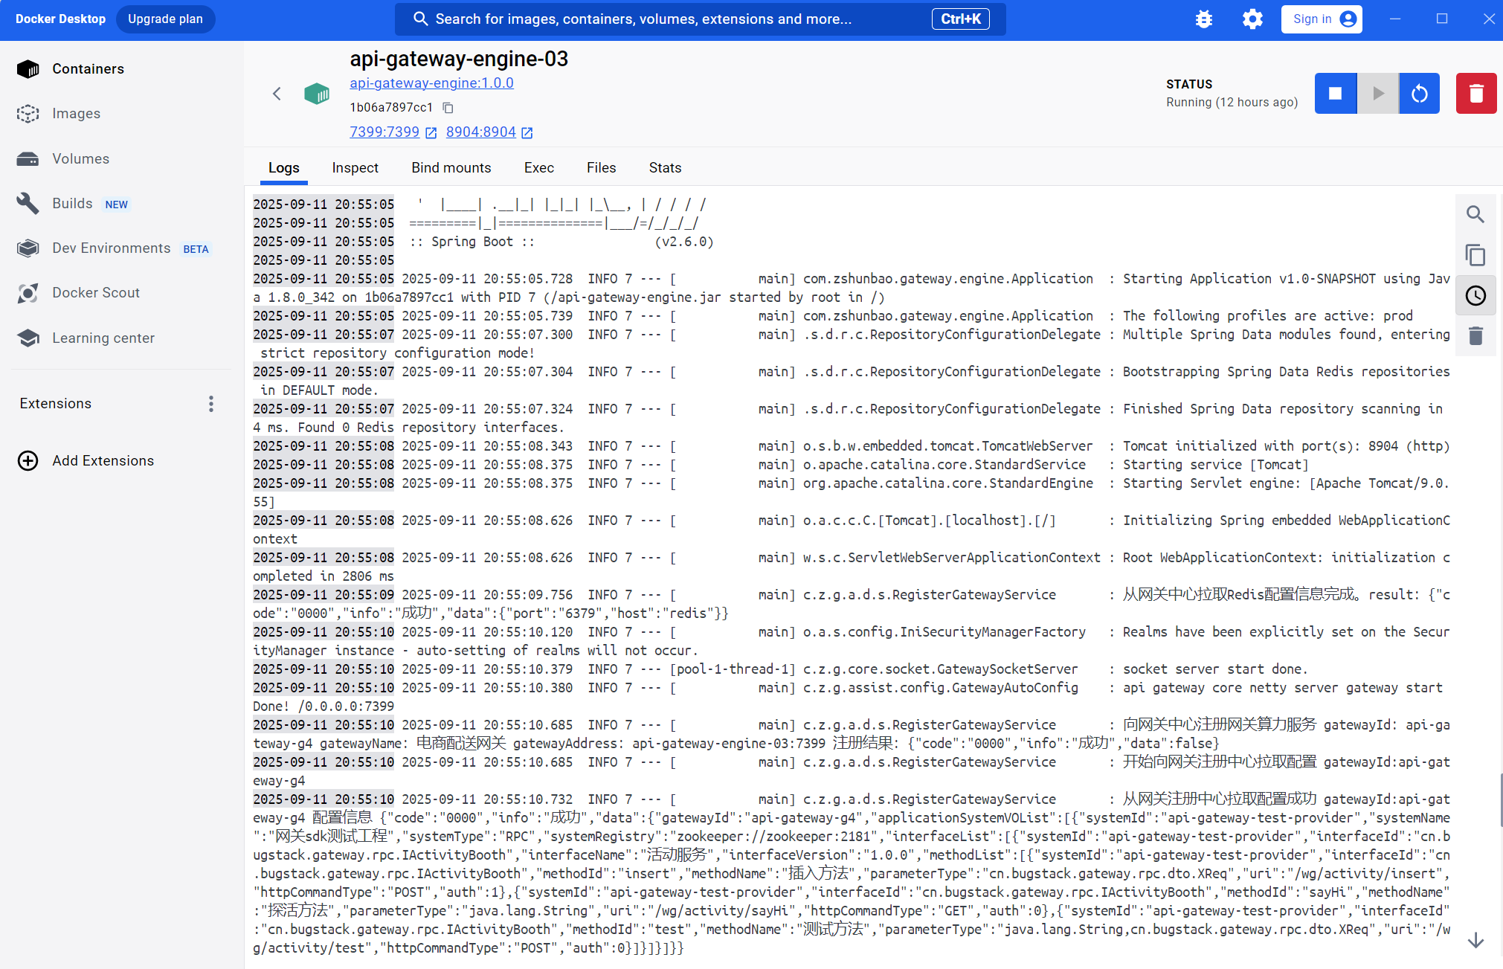The width and height of the screenshot is (1503, 969).
Task: Delete container with red trash button
Action: 1475,94
